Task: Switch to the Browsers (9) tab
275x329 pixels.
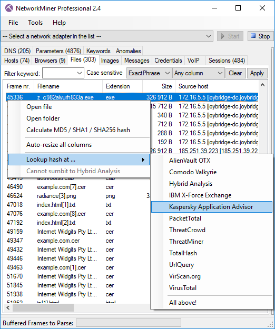Action: point(50,61)
